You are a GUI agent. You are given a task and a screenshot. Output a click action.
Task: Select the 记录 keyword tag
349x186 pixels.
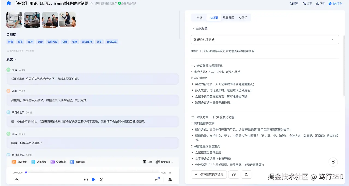click(x=74, y=42)
